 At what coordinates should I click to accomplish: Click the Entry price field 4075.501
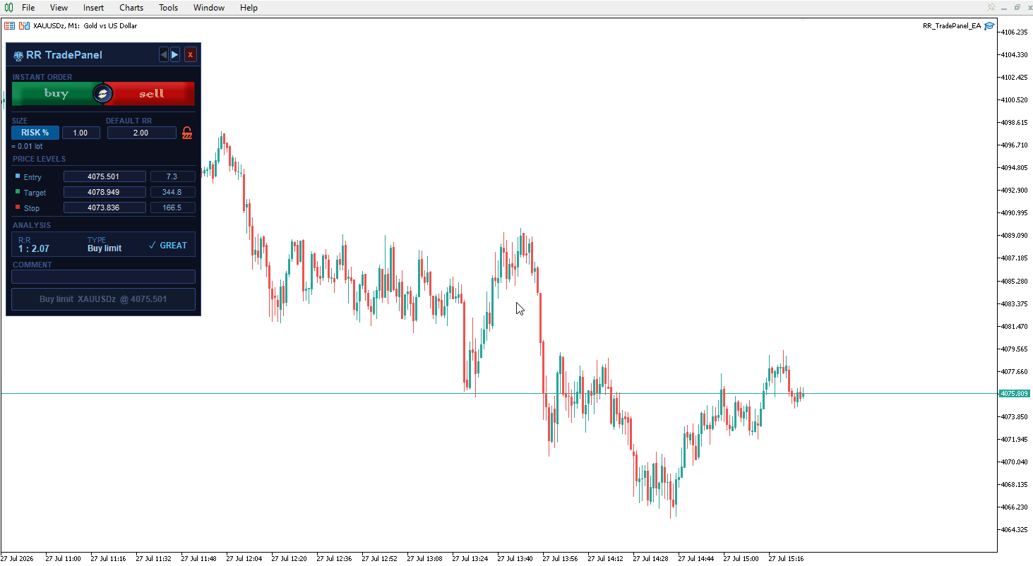105,176
